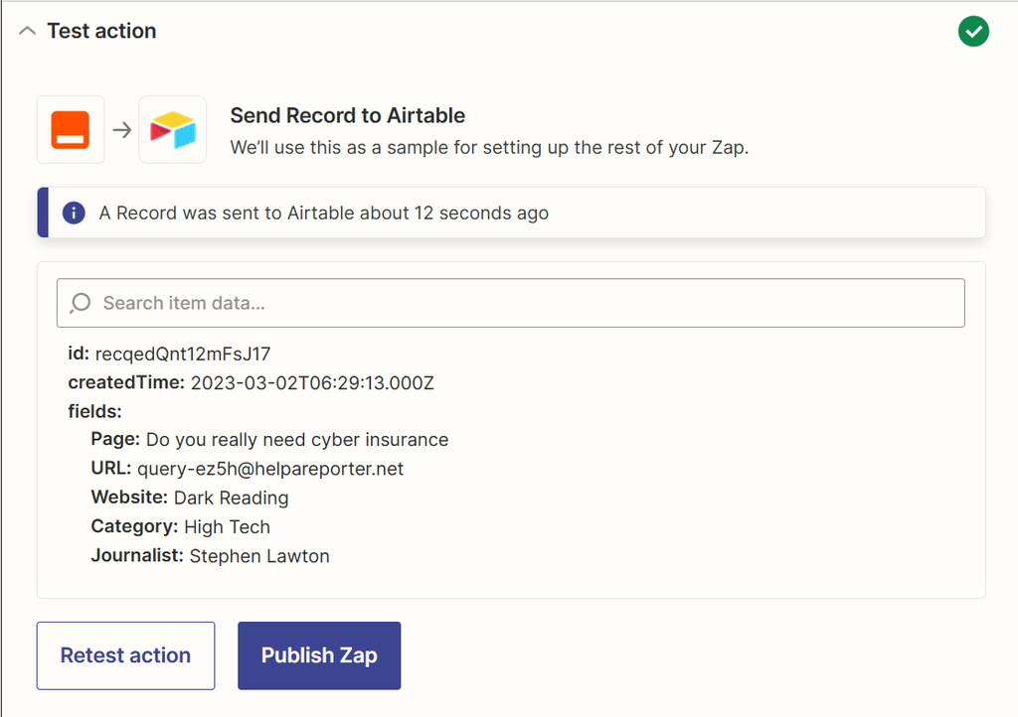Click the Airtable app icon

[x=172, y=129]
